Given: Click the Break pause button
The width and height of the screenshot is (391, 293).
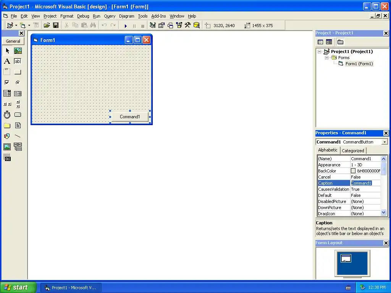Looking at the screenshot, I should click(134, 26).
